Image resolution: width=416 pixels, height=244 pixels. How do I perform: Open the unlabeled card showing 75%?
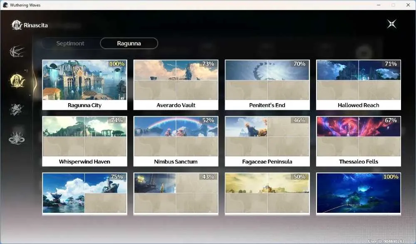(84, 193)
